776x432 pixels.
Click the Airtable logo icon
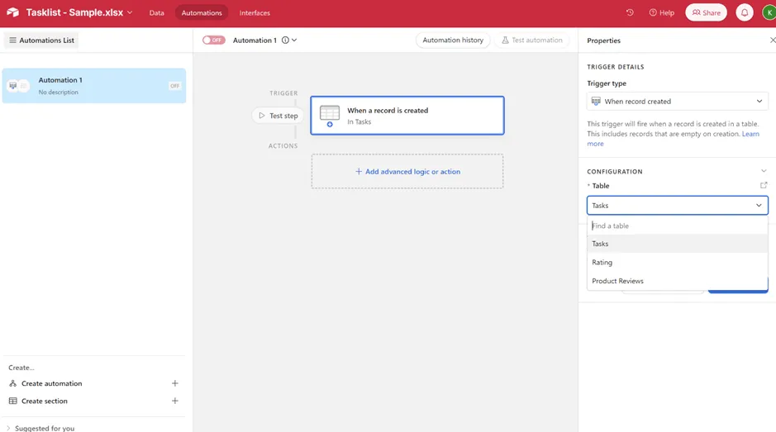pos(13,12)
